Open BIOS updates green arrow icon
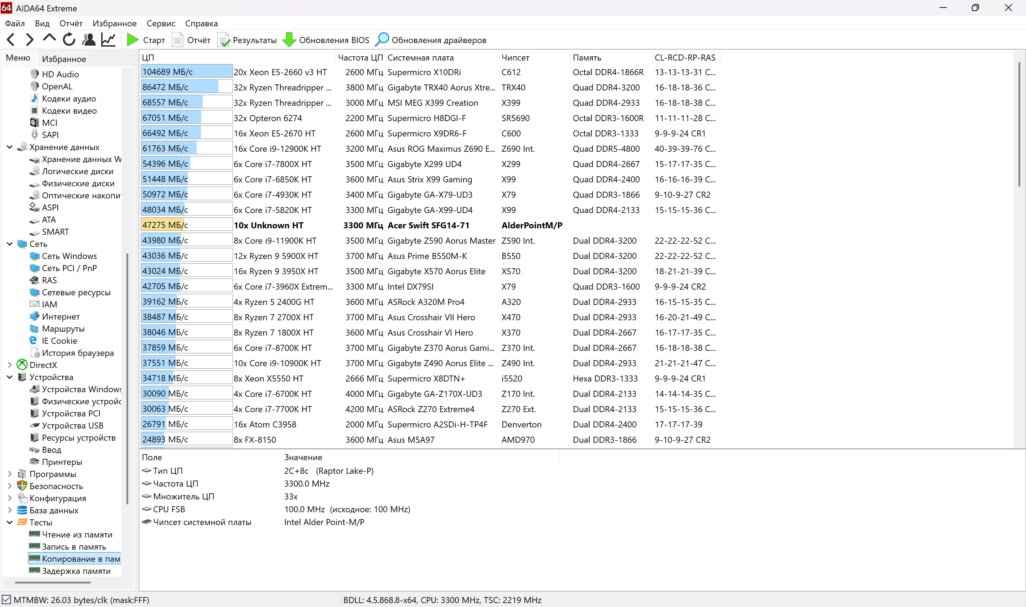 (289, 40)
